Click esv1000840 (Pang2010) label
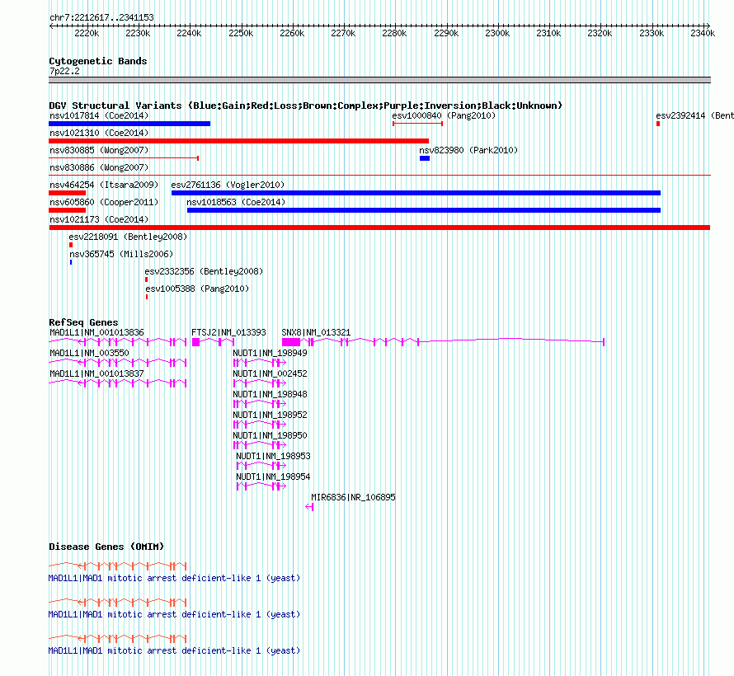734x676 pixels. point(444,115)
